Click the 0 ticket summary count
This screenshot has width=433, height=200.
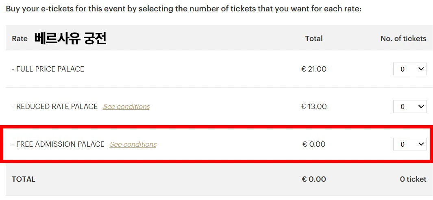[413, 179]
